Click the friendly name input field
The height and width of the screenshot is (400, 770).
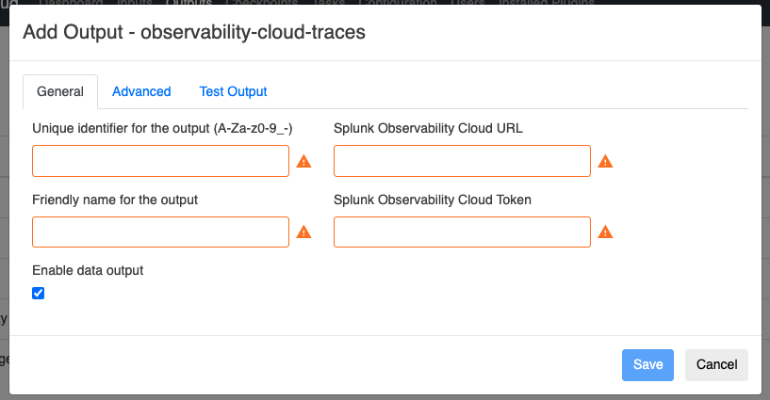pos(160,232)
